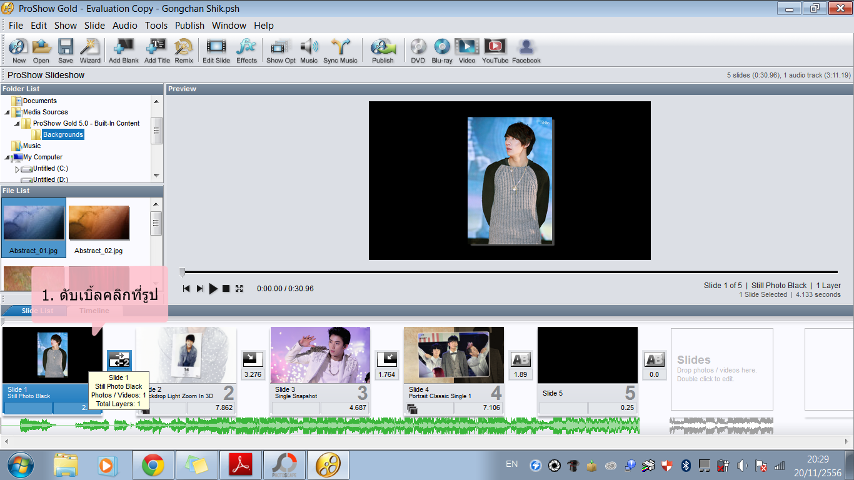Start preview playback with the Play button

tap(213, 288)
